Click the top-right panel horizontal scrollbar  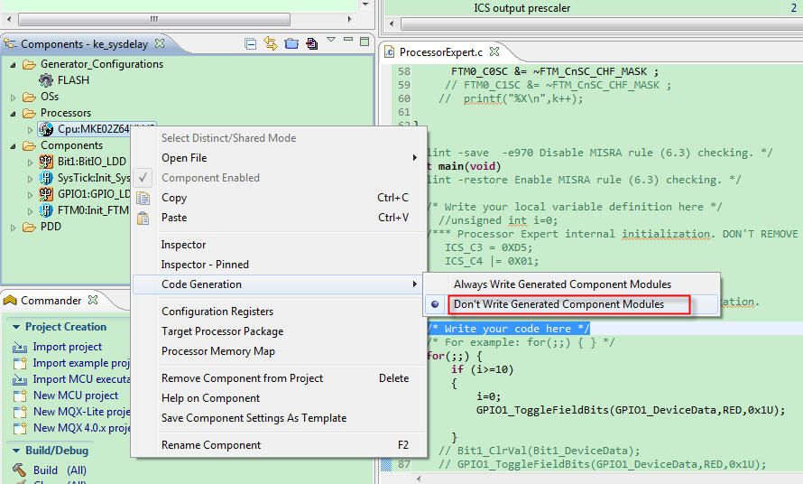click(x=601, y=23)
